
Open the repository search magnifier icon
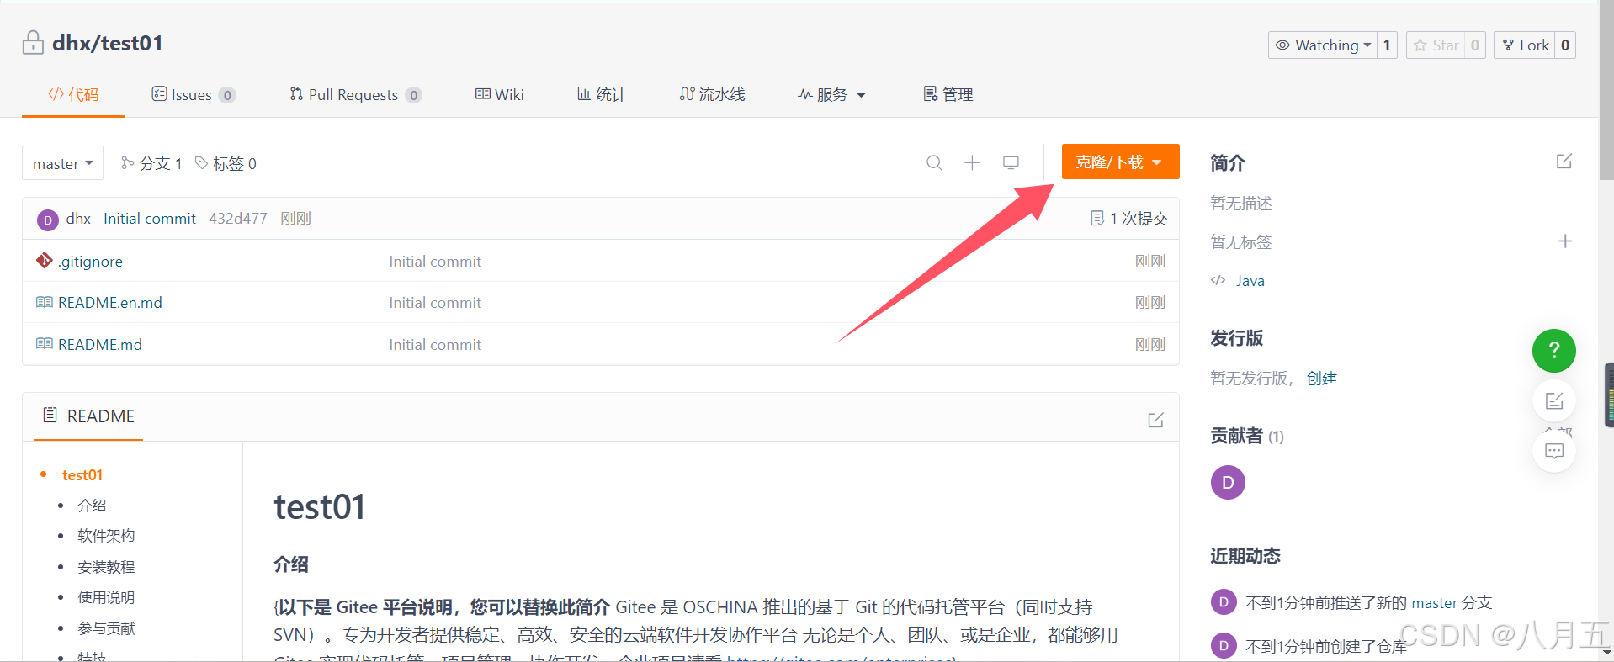(934, 162)
